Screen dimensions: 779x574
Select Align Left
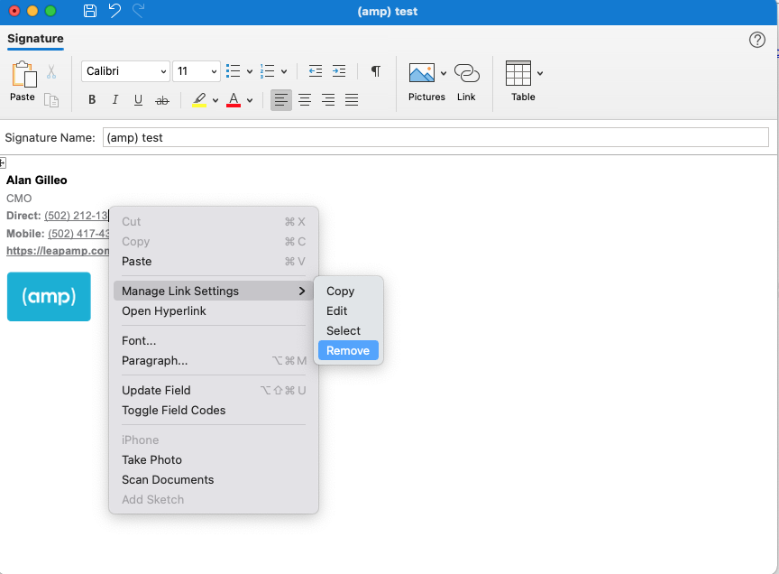pos(281,100)
